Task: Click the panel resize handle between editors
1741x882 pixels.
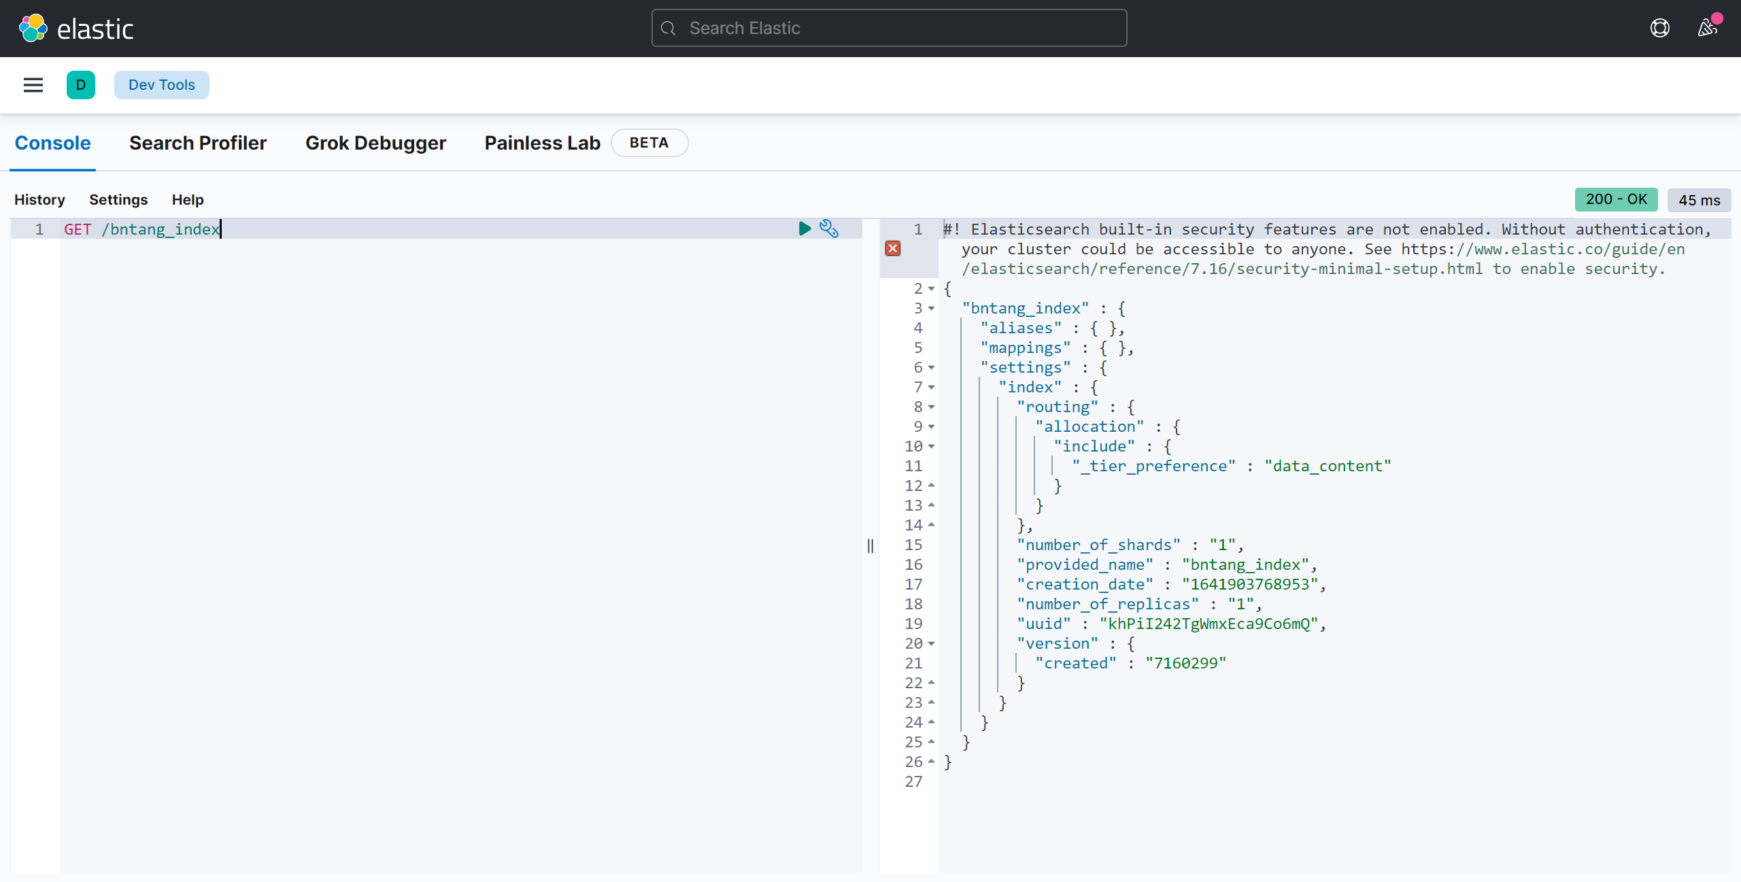Action: click(870, 545)
